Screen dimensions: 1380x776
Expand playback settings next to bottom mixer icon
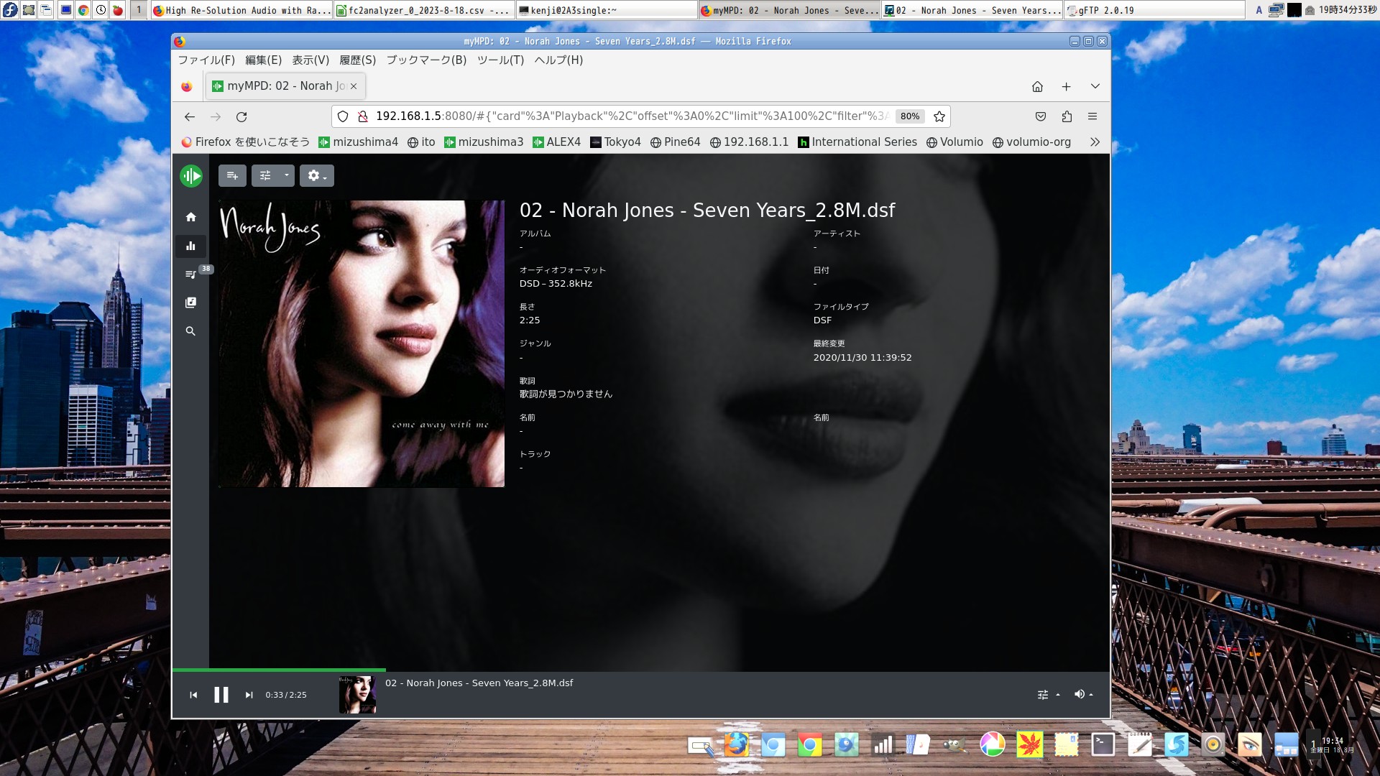[1057, 694]
